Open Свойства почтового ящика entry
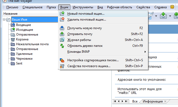Image resolution: width=178 pixels, height=107 pixels. (x=103, y=66)
